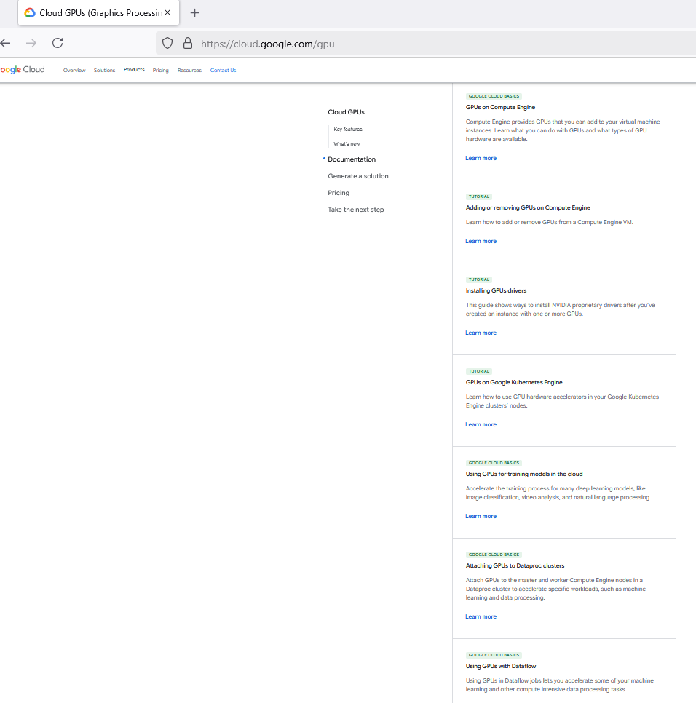696x703 pixels.
Task: Open the GPUs on Google Kubernetes Engine title
Action: (x=514, y=382)
